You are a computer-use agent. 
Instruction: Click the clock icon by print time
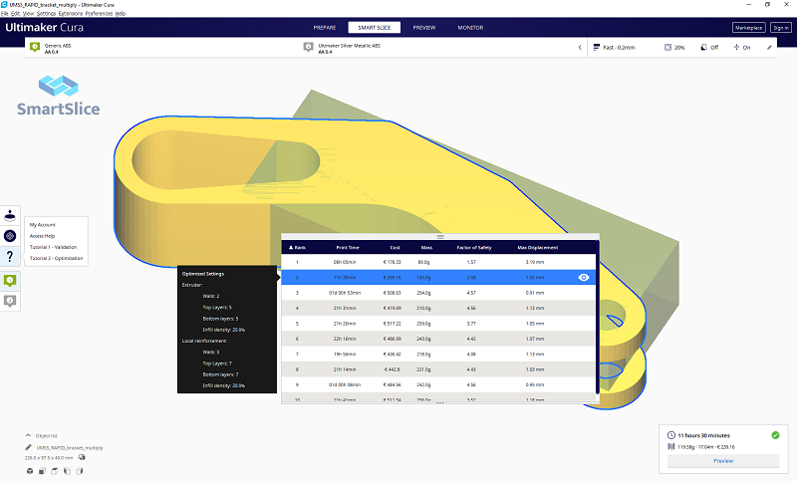670,435
